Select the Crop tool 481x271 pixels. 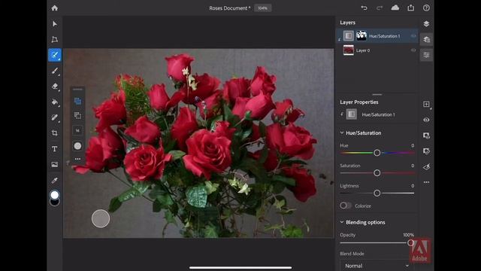(55, 133)
